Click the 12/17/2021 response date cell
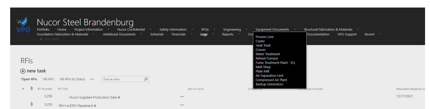 coord(404,96)
